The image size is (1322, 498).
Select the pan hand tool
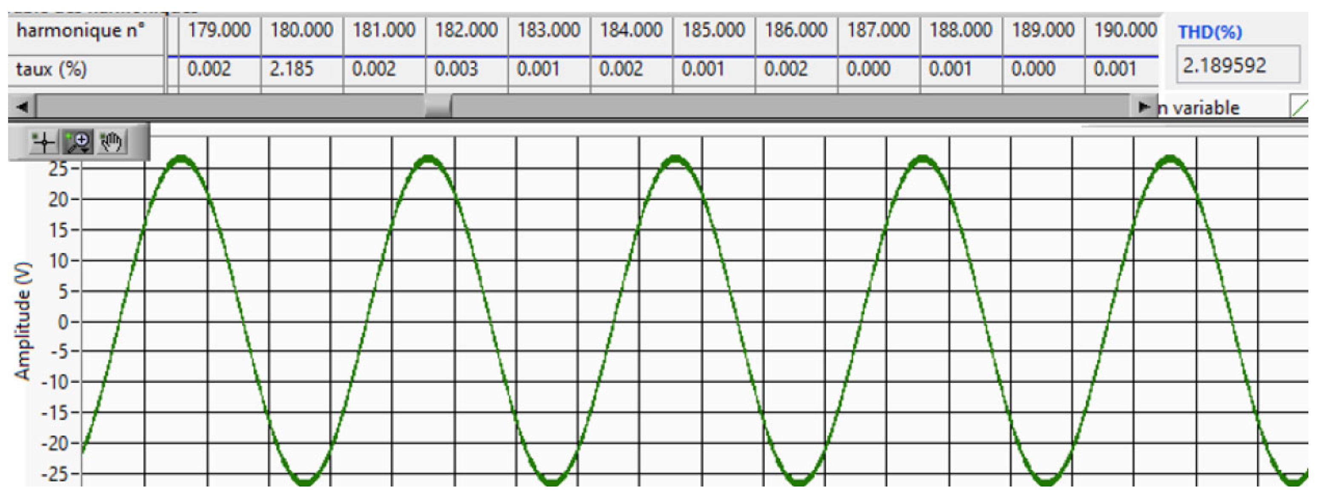pos(112,142)
